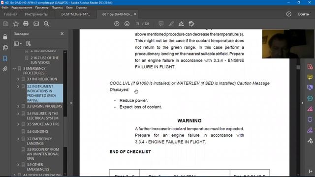The height and width of the screenshot is (177, 315).
Task: Click the Save file icon in toolbar
Action: point(5,24)
